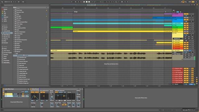Expand the Glue Compressor device folder
Screen dimensions: 199x112
(x=14, y=32)
